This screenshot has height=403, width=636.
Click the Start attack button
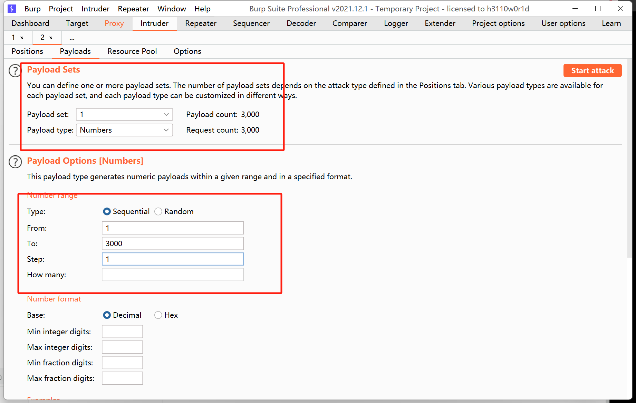click(592, 70)
